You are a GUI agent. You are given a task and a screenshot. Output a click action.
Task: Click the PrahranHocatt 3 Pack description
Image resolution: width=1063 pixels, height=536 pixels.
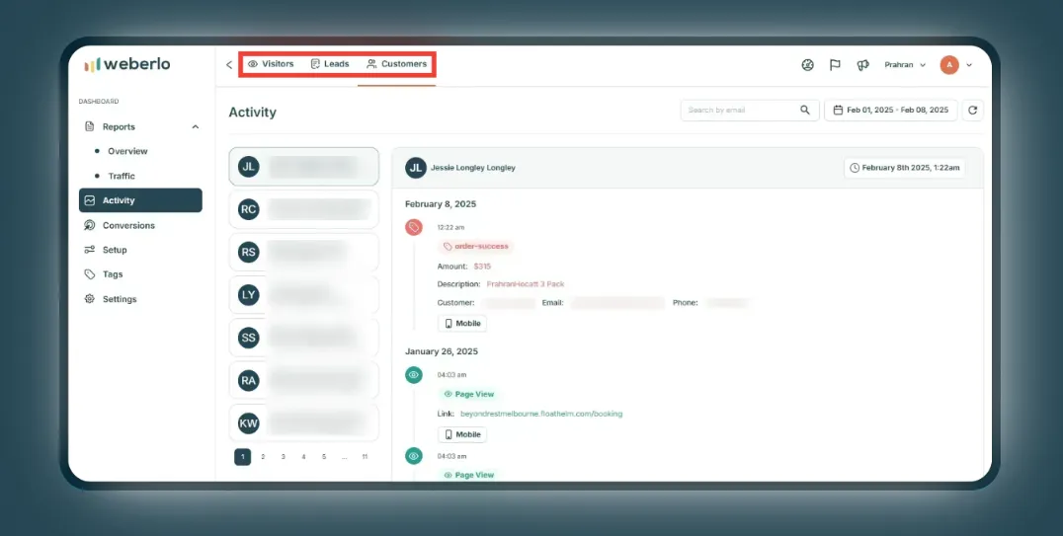pos(526,284)
